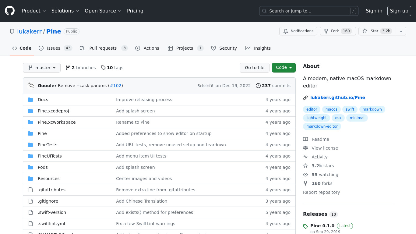Switch to the Security tab
Screen dimensions: 416x234
click(224, 48)
